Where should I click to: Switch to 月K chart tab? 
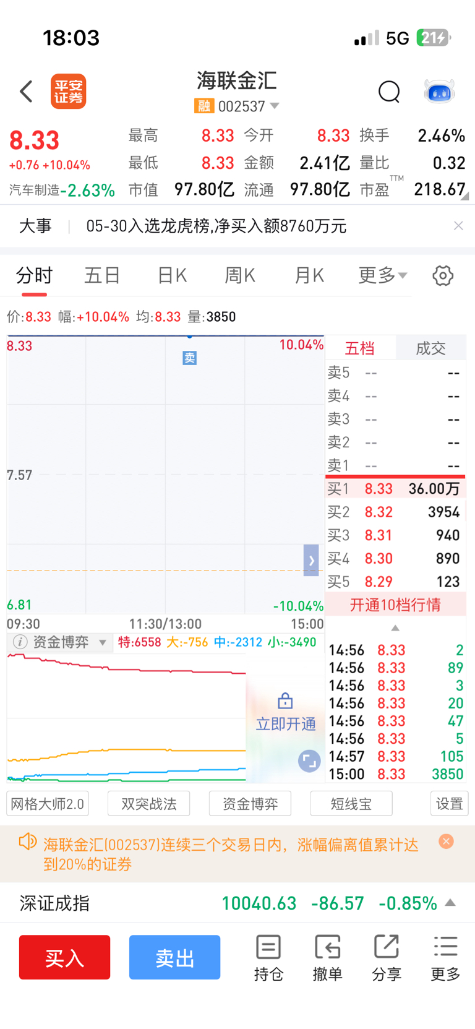click(309, 275)
